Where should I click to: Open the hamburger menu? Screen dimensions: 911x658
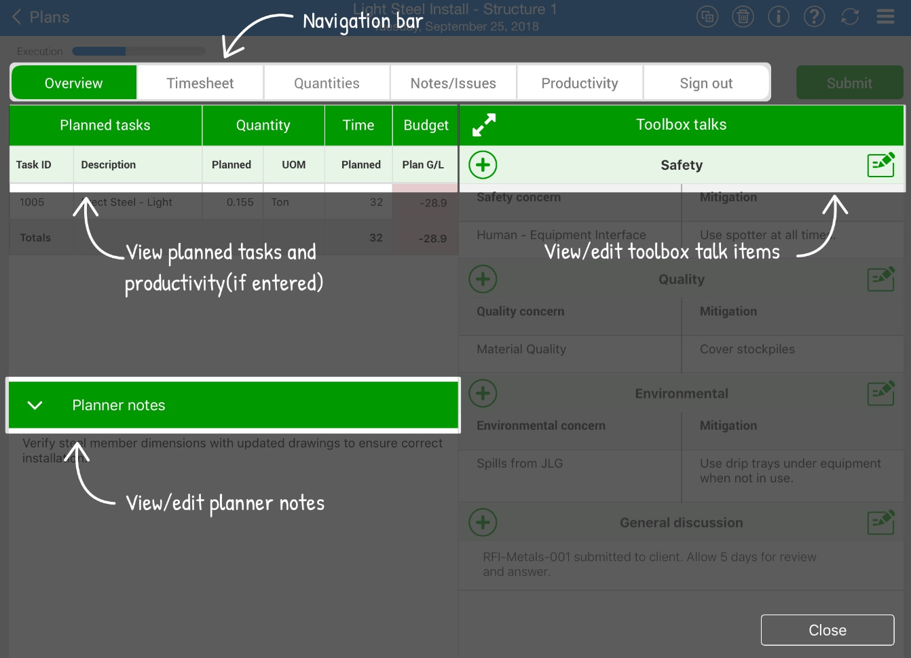pyautogui.click(x=885, y=16)
